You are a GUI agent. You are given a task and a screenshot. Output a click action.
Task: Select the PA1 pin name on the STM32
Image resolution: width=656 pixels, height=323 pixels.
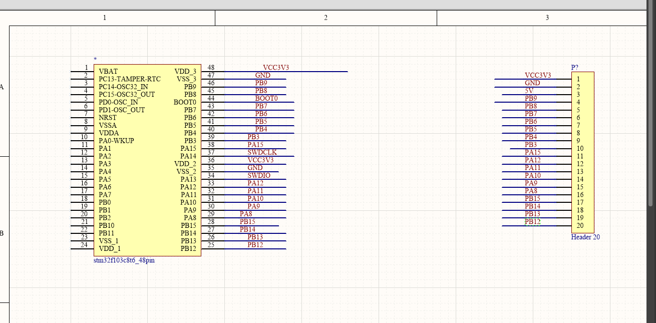click(105, 149)
